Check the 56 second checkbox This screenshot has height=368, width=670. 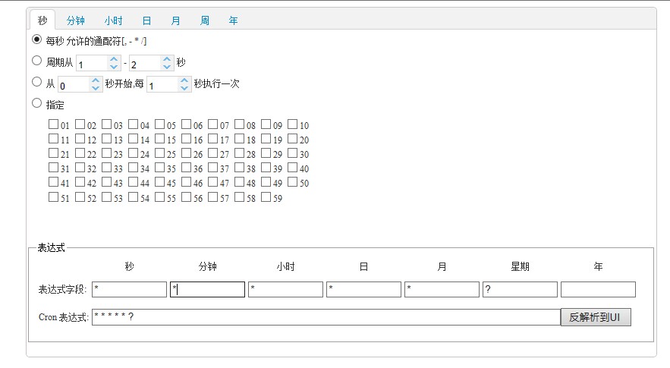187,197
